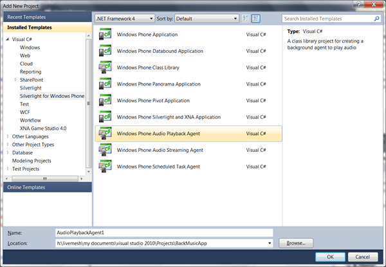
Task: Select Windows Phone Class Library text
Action: [148, 68]
